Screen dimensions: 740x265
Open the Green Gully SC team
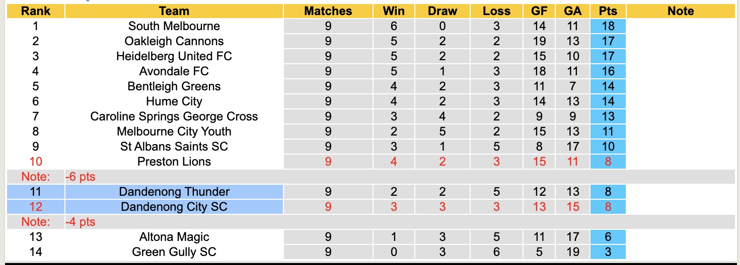coord(174,252)
